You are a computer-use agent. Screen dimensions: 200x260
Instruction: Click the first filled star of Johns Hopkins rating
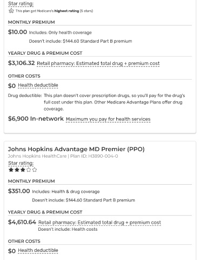coord(11,170)
